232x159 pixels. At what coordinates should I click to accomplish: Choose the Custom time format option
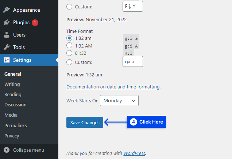pos(69,62)
